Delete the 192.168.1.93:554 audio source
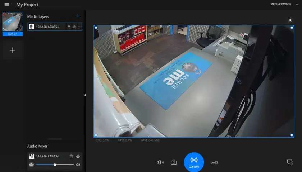Image resolution: width=302 pixels, height=172 pixels. point(71,156)
